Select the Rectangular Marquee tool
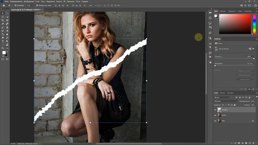 point(7,13)
